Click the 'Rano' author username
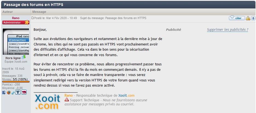This screenshot has height=113, width=256. coord(16,18)
